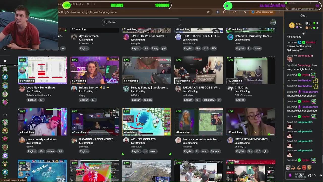Open the chat settings gear icon
The image size is (323, 182).
[x=321, y=175]
